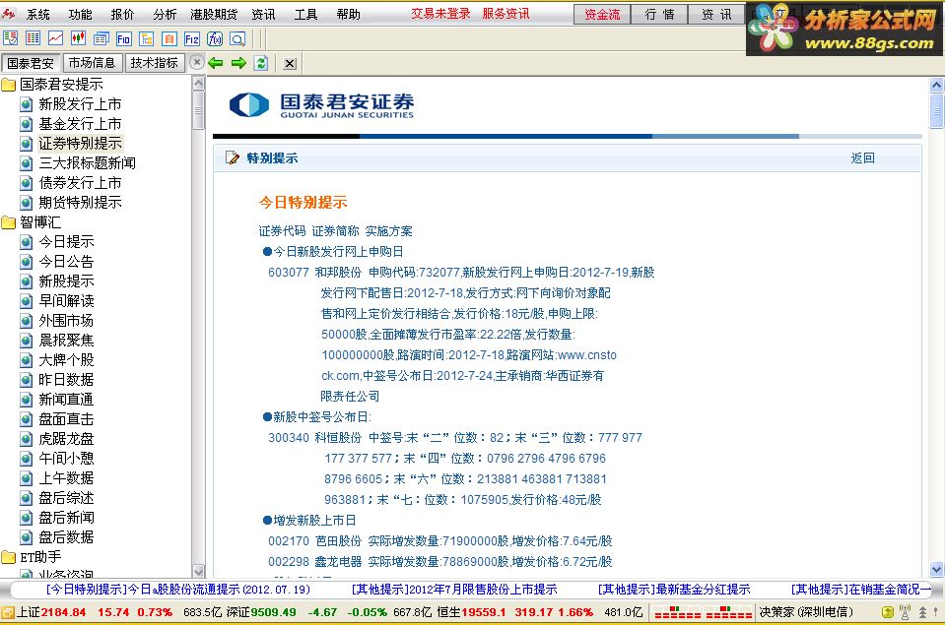Image resolution: width=945 pixels, height=625 pixels.
Task: Open the 帮助 menu
Action: tap(349, 14)
